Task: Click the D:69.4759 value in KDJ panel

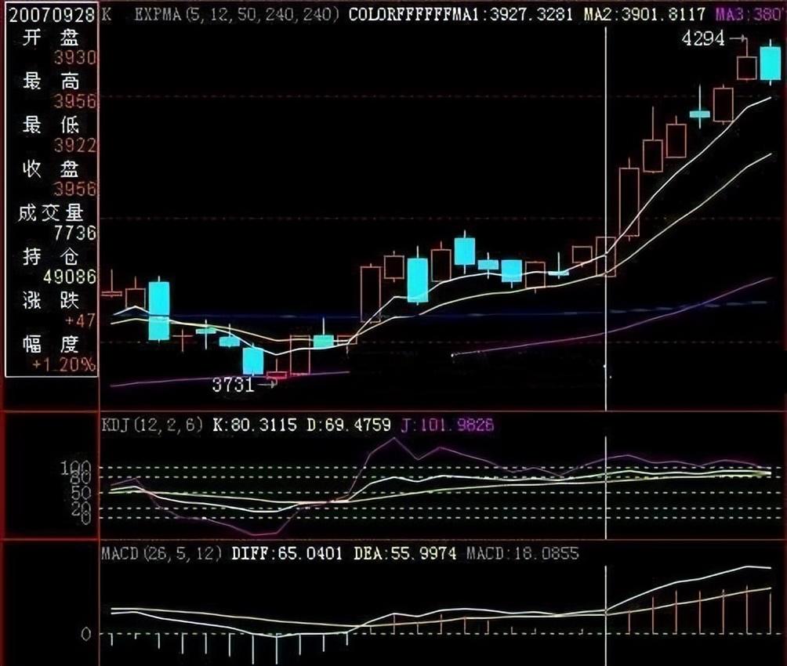Action: pos(348,425)
